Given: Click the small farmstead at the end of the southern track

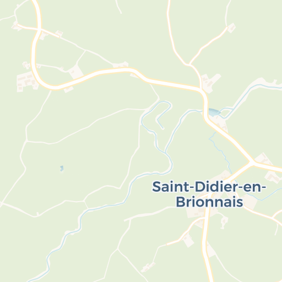Looking at the screenshot, I should pyautogui.click(x=148, y=267).
